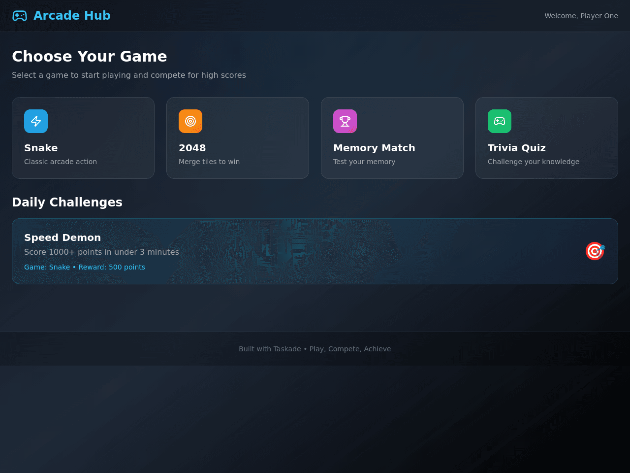
Task: Click 'Game: Snake • Reward: 500 points' text
Action: pos(85,267)
